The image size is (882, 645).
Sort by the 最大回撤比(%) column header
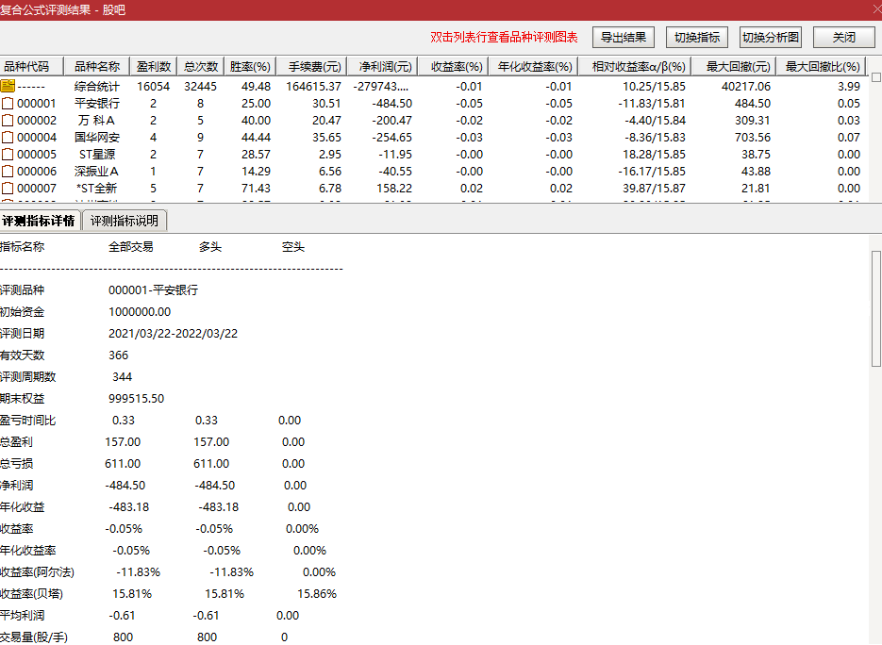click(x=821, y=66)
